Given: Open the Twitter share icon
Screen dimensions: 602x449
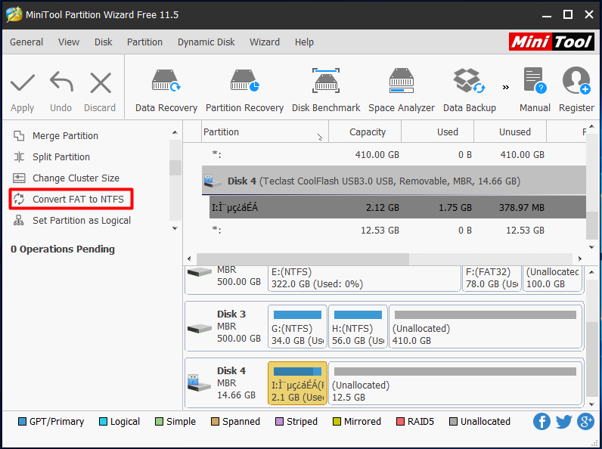Looking at the screenshot, I should [x=563, y=421].
